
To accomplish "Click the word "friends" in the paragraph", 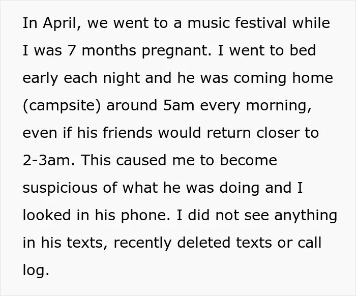I will coord(128,133).
